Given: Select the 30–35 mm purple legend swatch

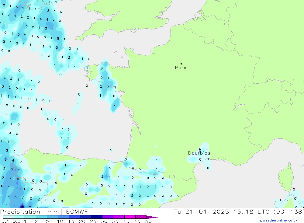Looking at the screenshot, I should pyautogui.click(x=108, y=217).
